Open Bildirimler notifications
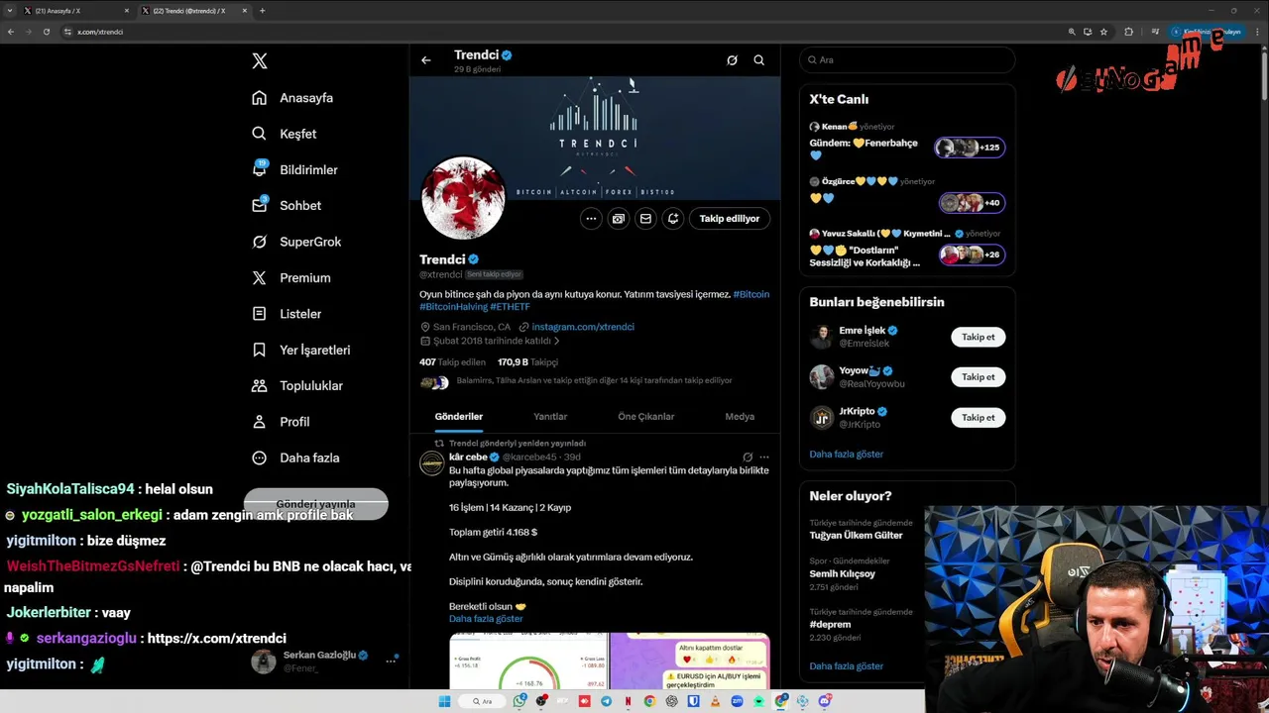This screenshot has width=1269, height=713. tap(294, 169)
